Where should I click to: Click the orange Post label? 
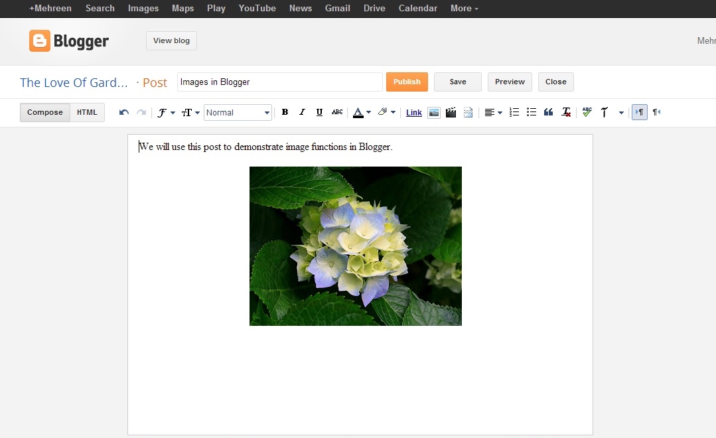[x=155, y=83]
